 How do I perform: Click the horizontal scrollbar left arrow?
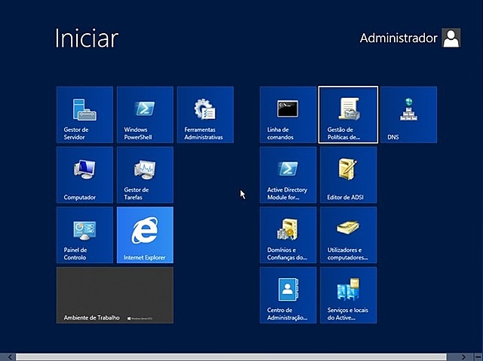tap(10, 357)
